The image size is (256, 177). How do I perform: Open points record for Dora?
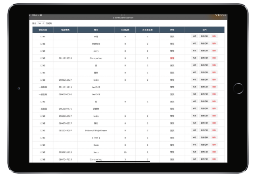(204, 145)
